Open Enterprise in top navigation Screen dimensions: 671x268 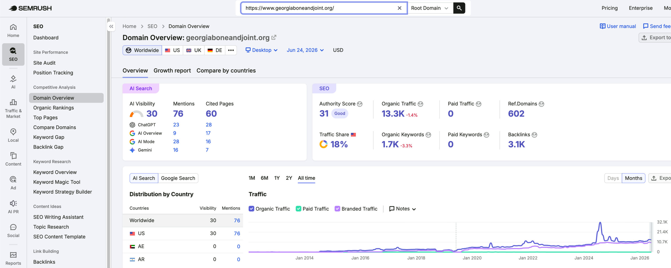641,8
